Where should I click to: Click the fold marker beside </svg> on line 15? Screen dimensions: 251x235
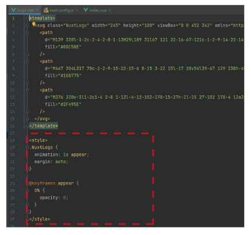click(x=27, y=119)
